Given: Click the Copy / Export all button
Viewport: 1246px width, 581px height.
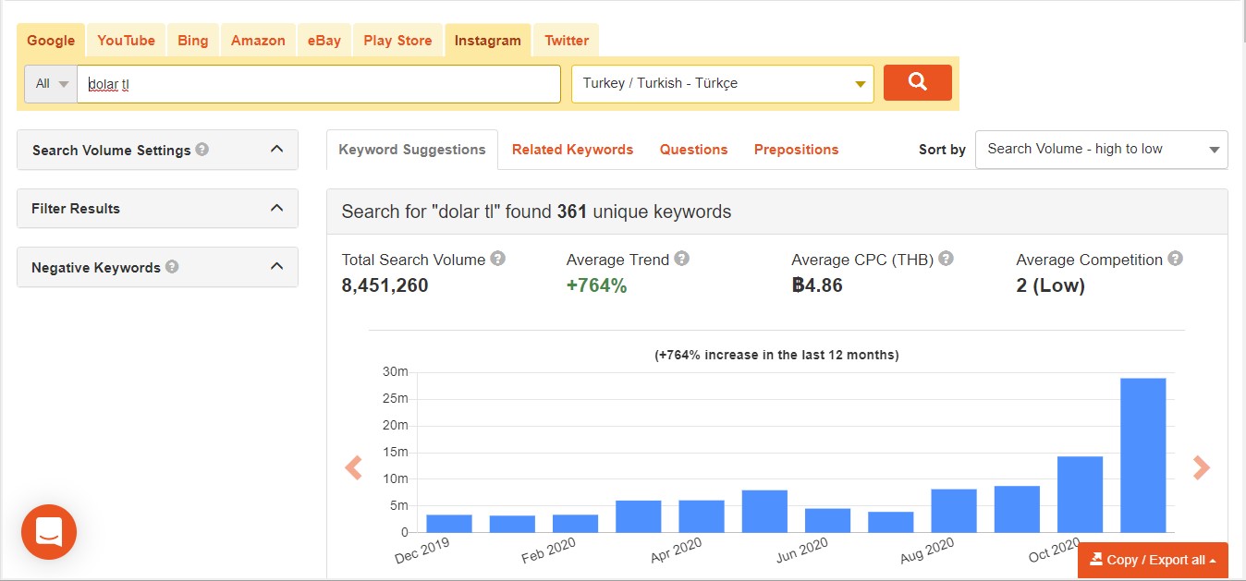Looking at the screenshot, I should tap(1153, 560).
